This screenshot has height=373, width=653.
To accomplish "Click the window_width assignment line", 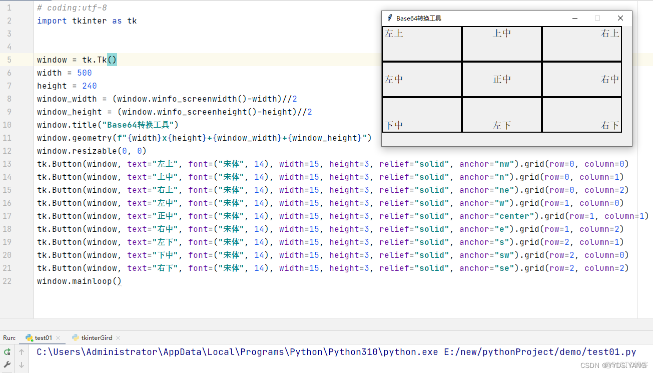I will click(167, 99).
